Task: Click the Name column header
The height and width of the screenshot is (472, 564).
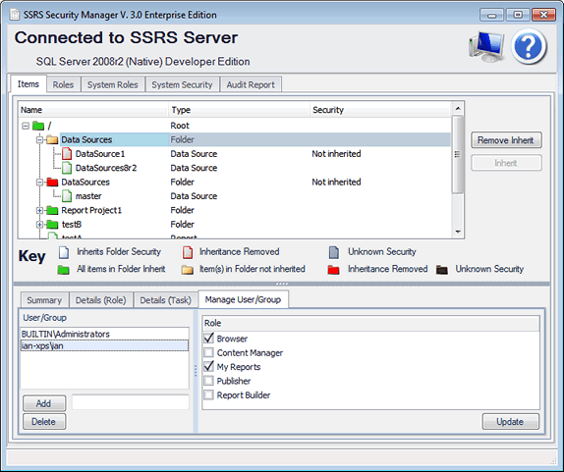Action: point(93,110)
